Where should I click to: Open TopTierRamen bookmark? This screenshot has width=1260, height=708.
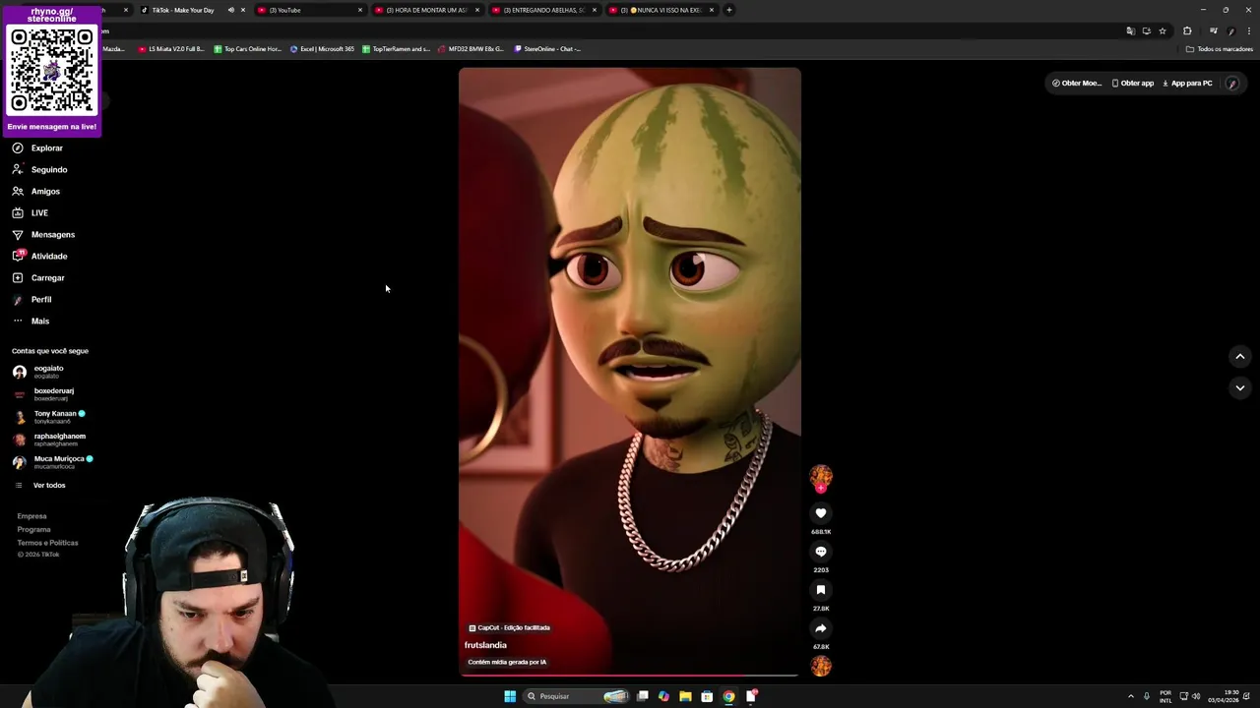[x=396, y=49]
